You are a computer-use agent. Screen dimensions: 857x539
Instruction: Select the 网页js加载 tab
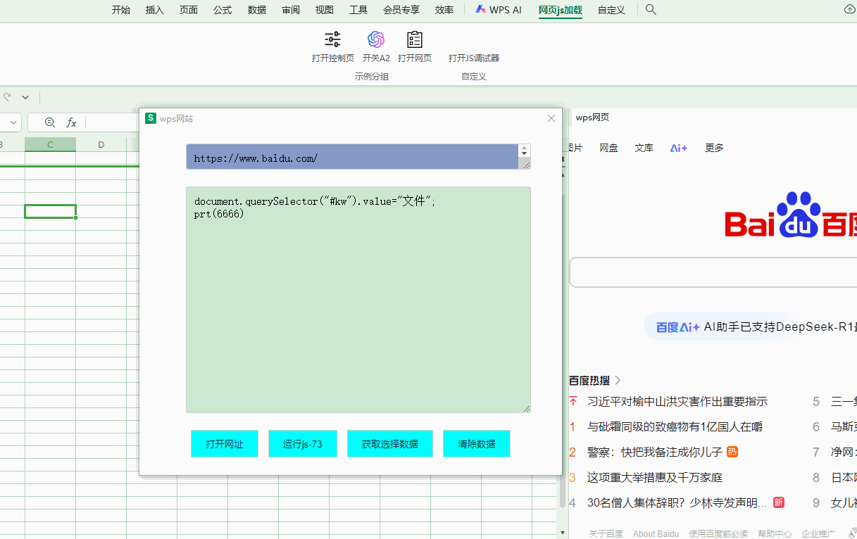[561, 10]
